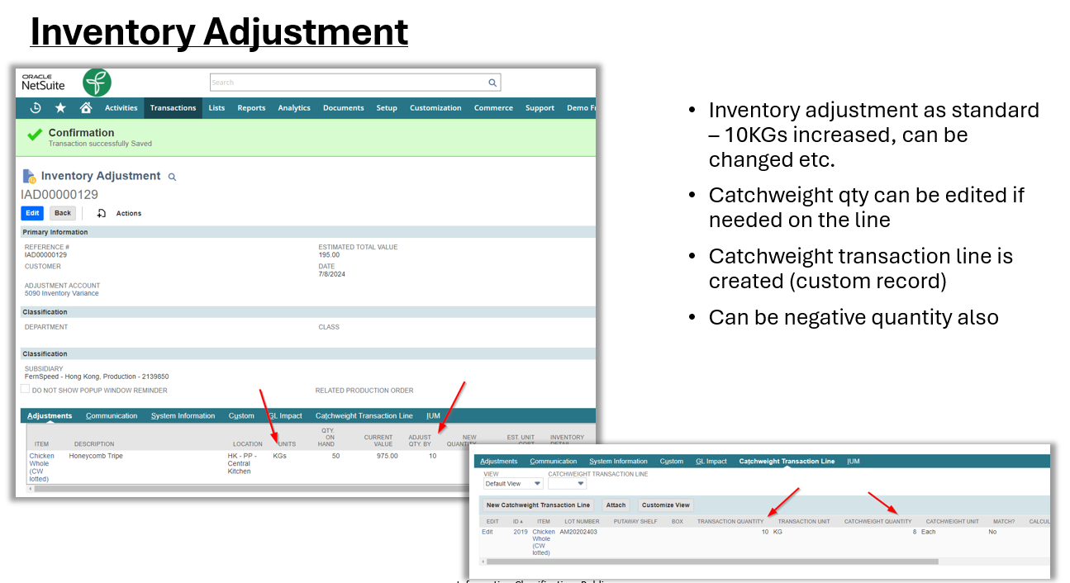Open the Default View dropdown
Viewport: 1070px width, 583px height.
tap(513, 484)
